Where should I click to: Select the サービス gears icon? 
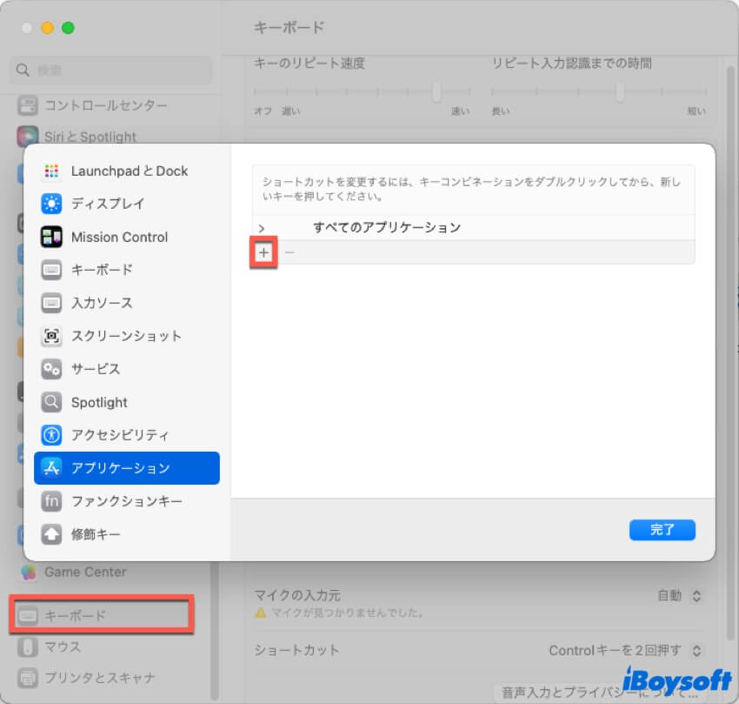coord(51,369)
